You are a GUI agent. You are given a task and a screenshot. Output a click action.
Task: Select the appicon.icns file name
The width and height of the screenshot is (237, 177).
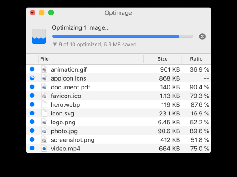coord(69,78)
